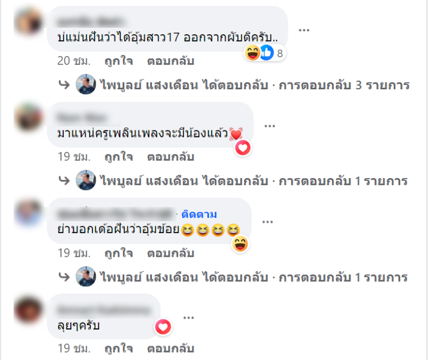Viewport: 428px width, 360px height.
Task: Open the three-dot menu on the ลุยๆครับ comment
Action: pyautogui.click(x=189, y=318)
